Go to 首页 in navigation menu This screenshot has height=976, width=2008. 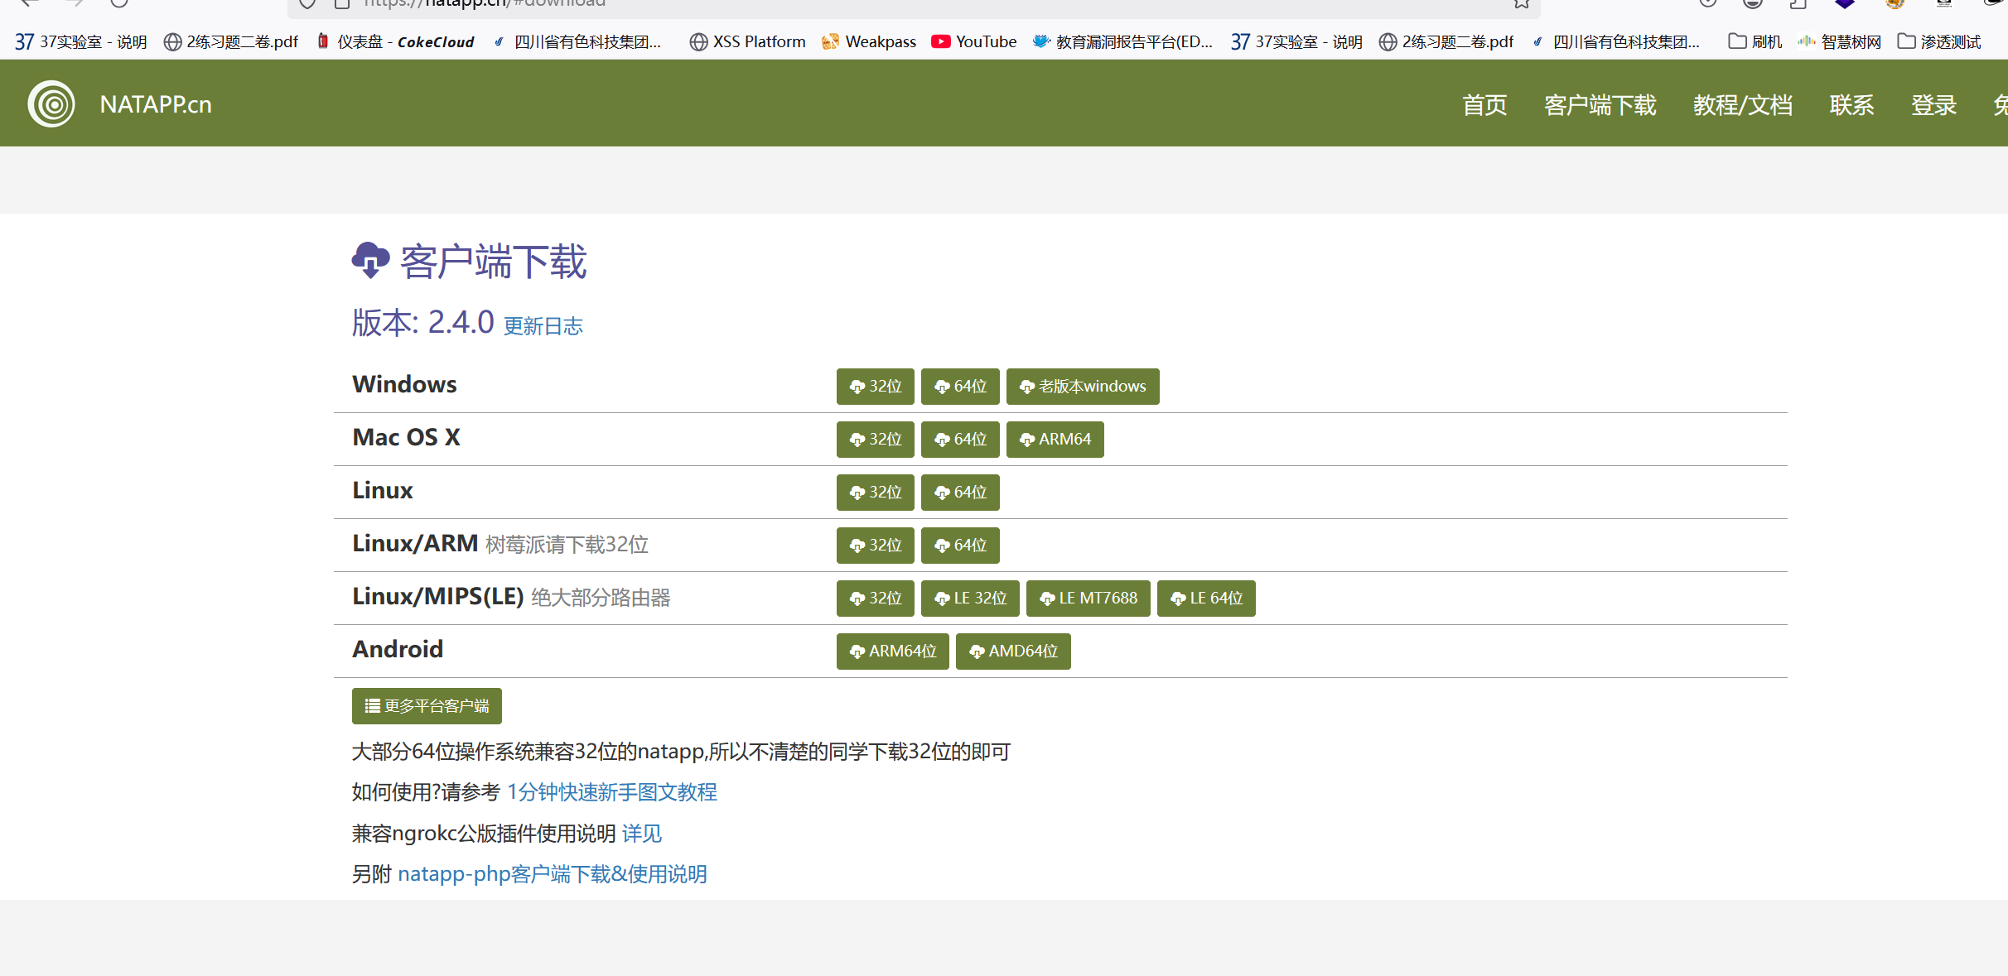pyautogui.click(x=1484, y=105)
